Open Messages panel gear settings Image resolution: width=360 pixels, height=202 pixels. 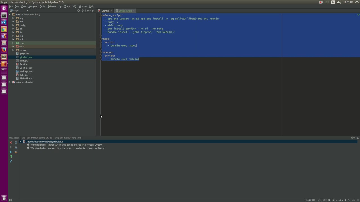point(352,138)
